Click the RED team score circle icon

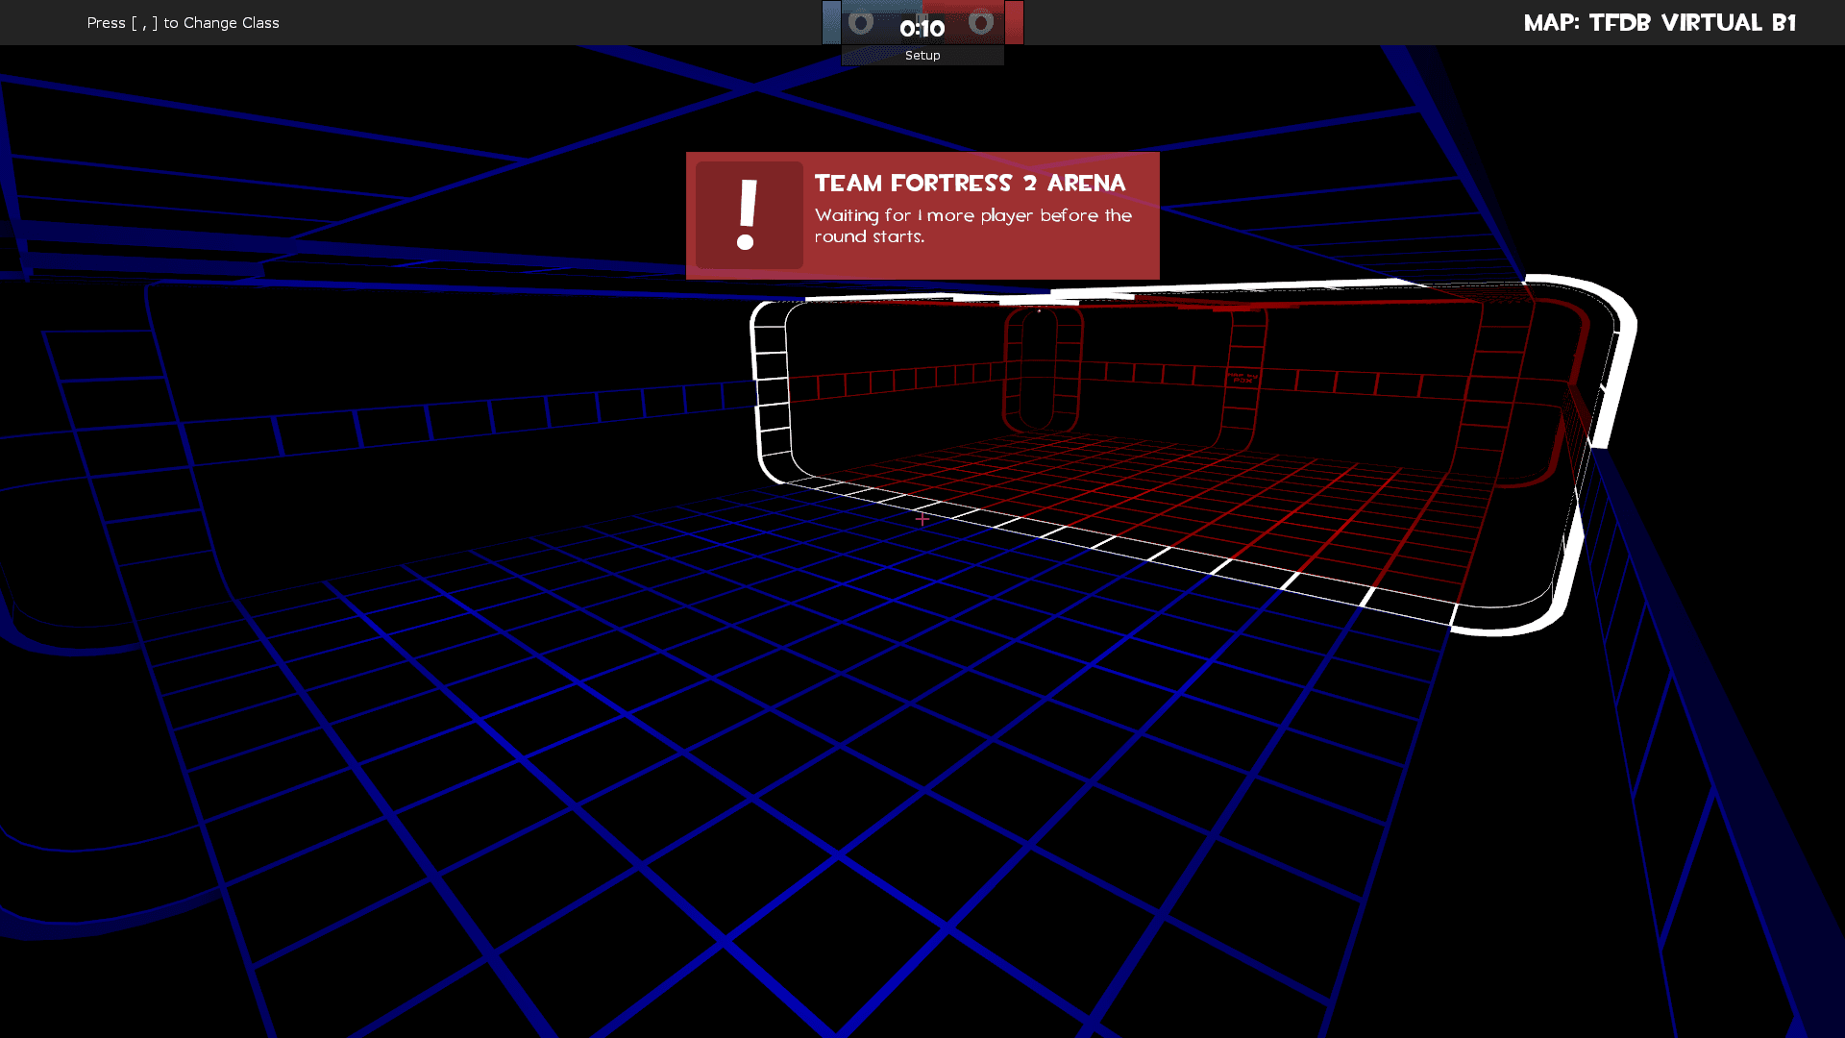point(980,22)
